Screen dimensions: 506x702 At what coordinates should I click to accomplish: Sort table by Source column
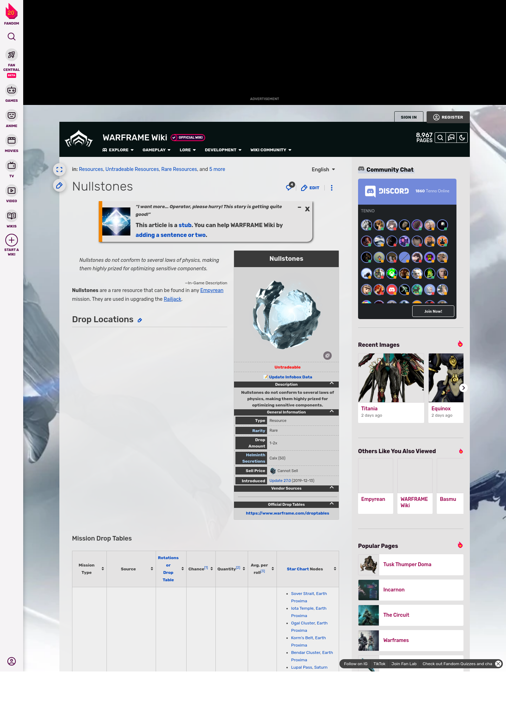tap(152, 569)
